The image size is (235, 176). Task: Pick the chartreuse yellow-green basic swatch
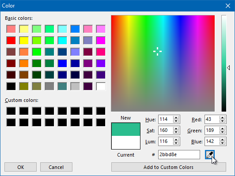tap(37, 41)
